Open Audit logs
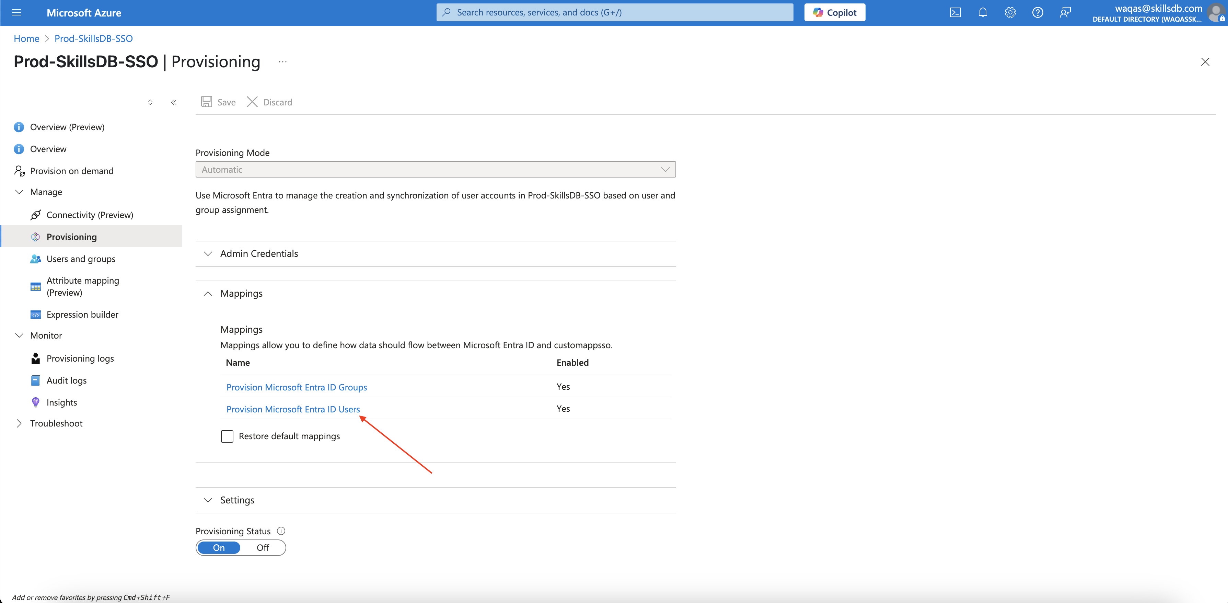Viewport: 1228px width, 603px height. pyautogui.click(x=66, y=380)
